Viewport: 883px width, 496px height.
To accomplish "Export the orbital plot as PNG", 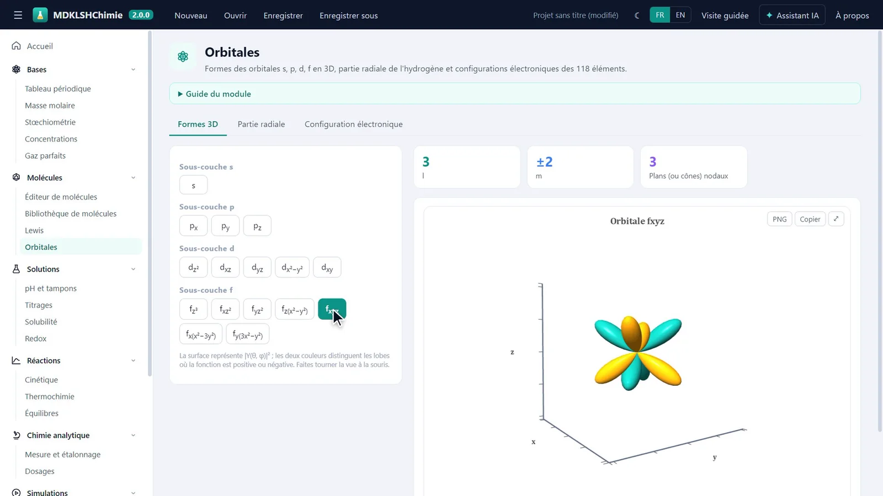I will [x=779, y=219].
